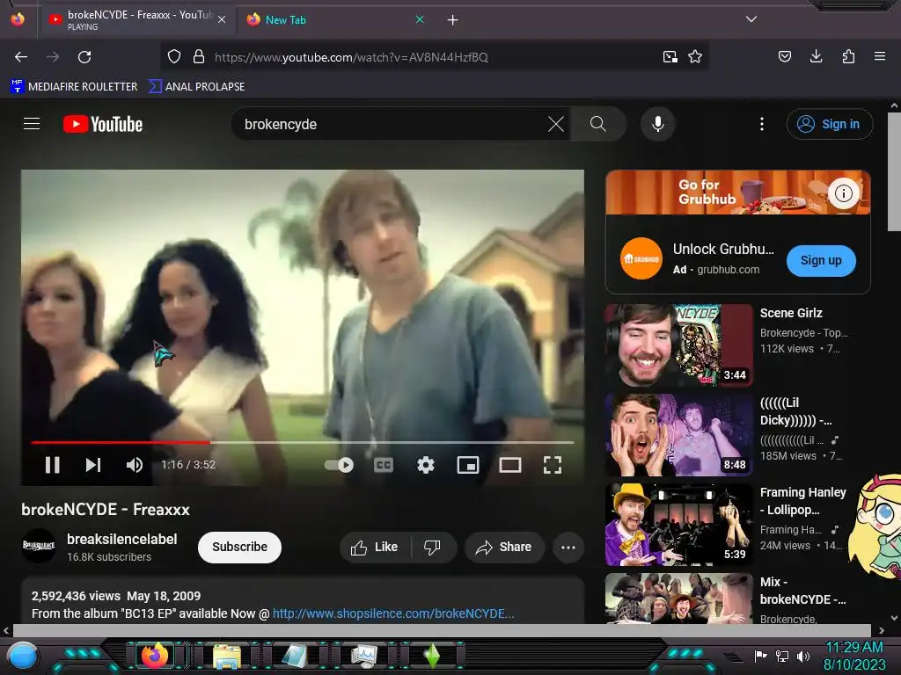Click the Sign in button
The height and width of the screenshot is (675, 901).
pos(829,124)
